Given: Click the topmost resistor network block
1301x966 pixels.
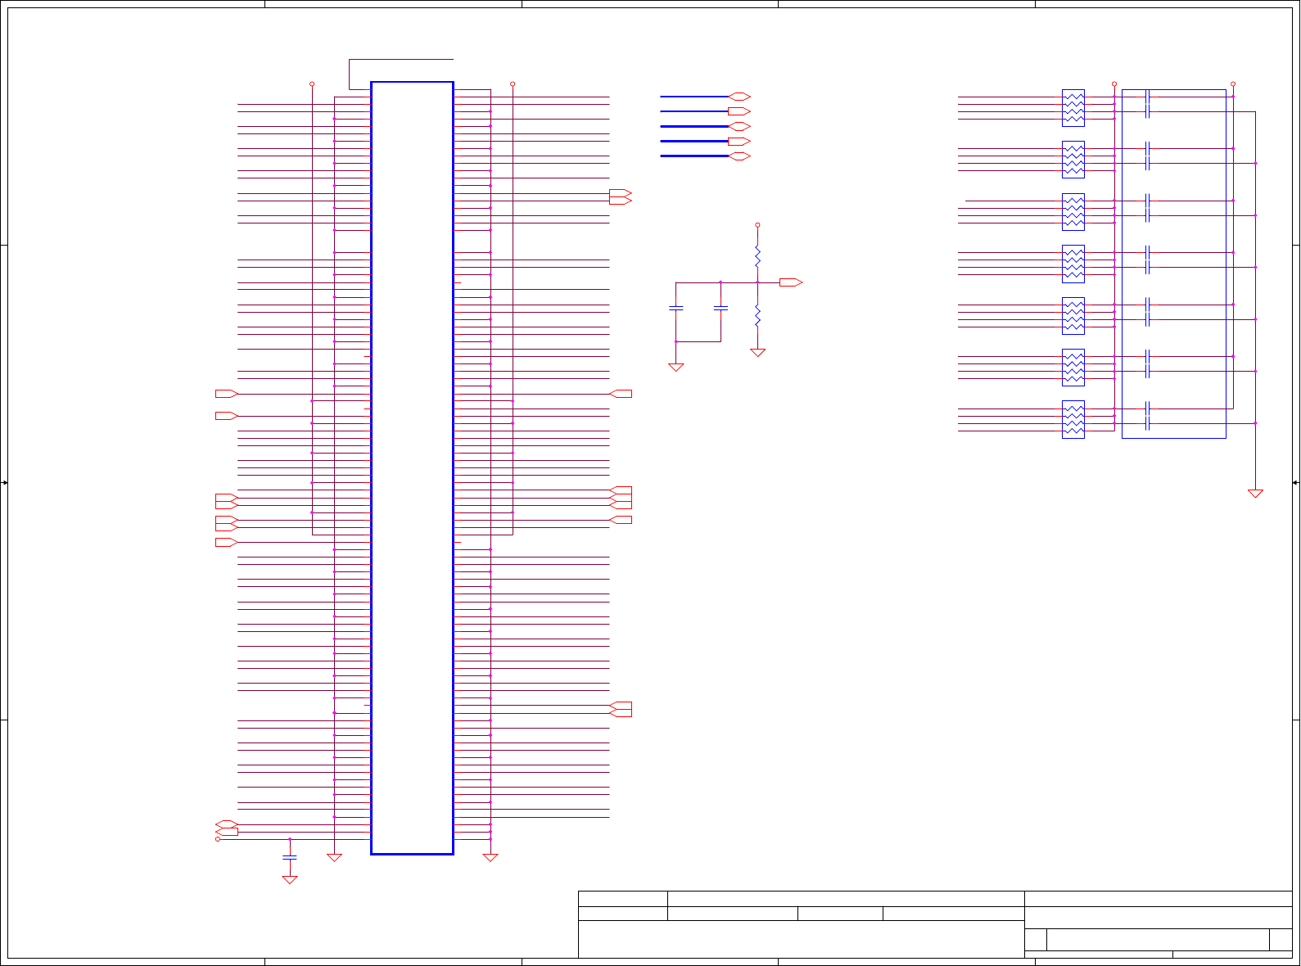Looking at the screenshot, I should point(1073,108).
